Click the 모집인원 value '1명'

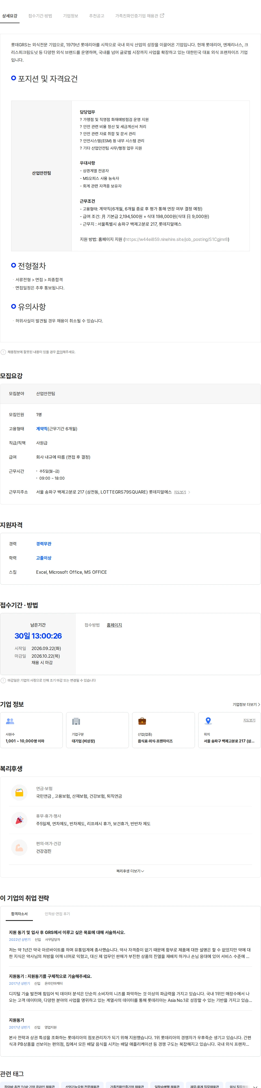click(x=39, y=415)
